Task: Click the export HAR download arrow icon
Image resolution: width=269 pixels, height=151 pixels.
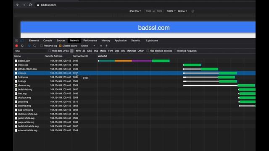Action: (x=106, y=46)
